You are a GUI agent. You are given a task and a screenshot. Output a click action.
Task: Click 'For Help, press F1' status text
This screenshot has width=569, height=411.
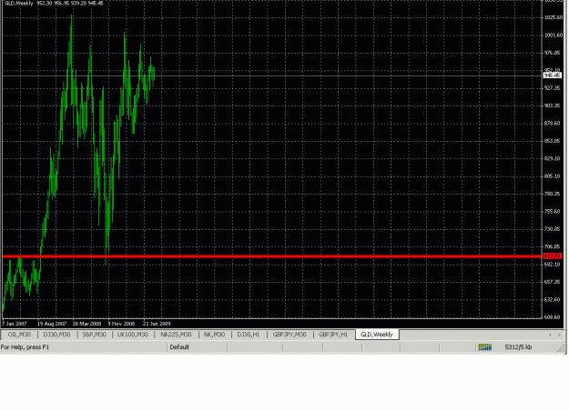25,347
